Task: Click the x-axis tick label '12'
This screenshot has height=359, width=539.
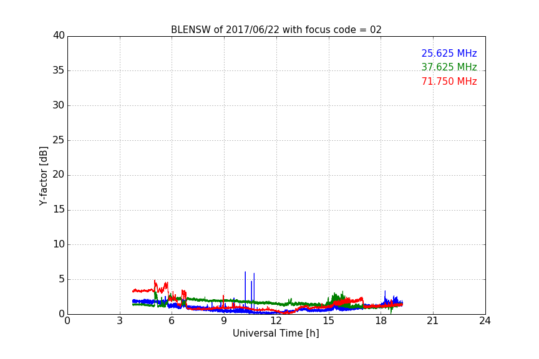Action: click(x=276, y=321)
